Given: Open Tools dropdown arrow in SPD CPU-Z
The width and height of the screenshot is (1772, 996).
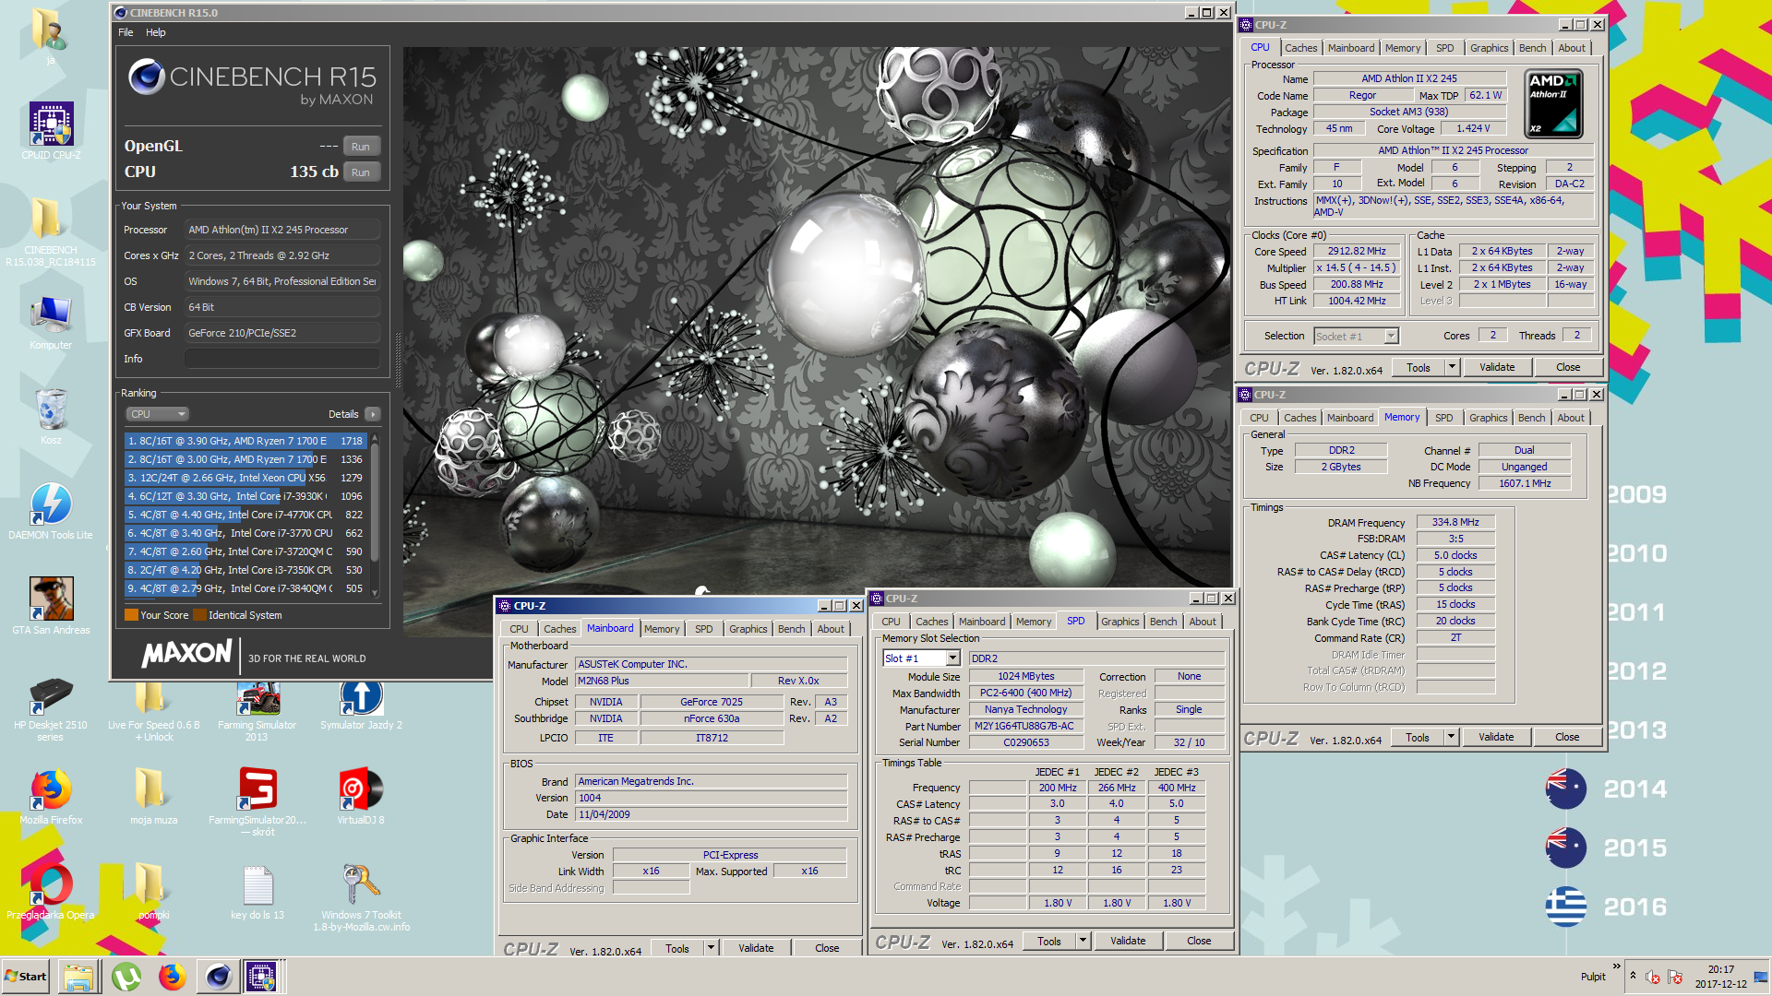Looking at the screenshot, I should coord(1083,941).
